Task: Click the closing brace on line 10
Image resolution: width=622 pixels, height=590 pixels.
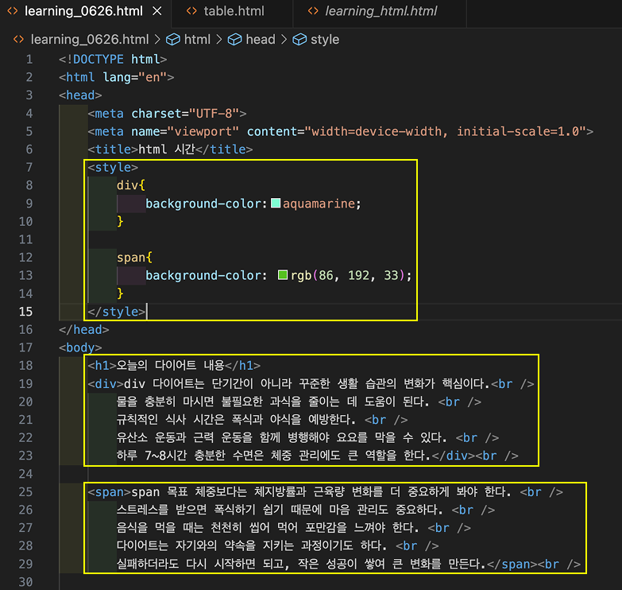Action: (120, 222)
